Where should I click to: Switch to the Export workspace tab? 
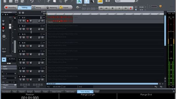(65, 7)
